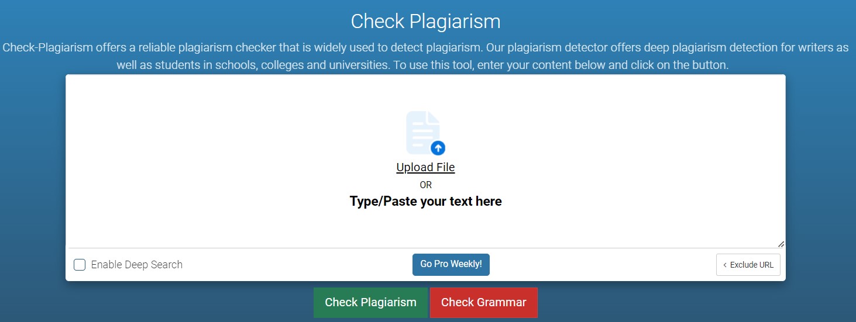Click the left chevron in Exclude URL
The width and height of the screenshot is (856, 322).
(x=725, y=265)
